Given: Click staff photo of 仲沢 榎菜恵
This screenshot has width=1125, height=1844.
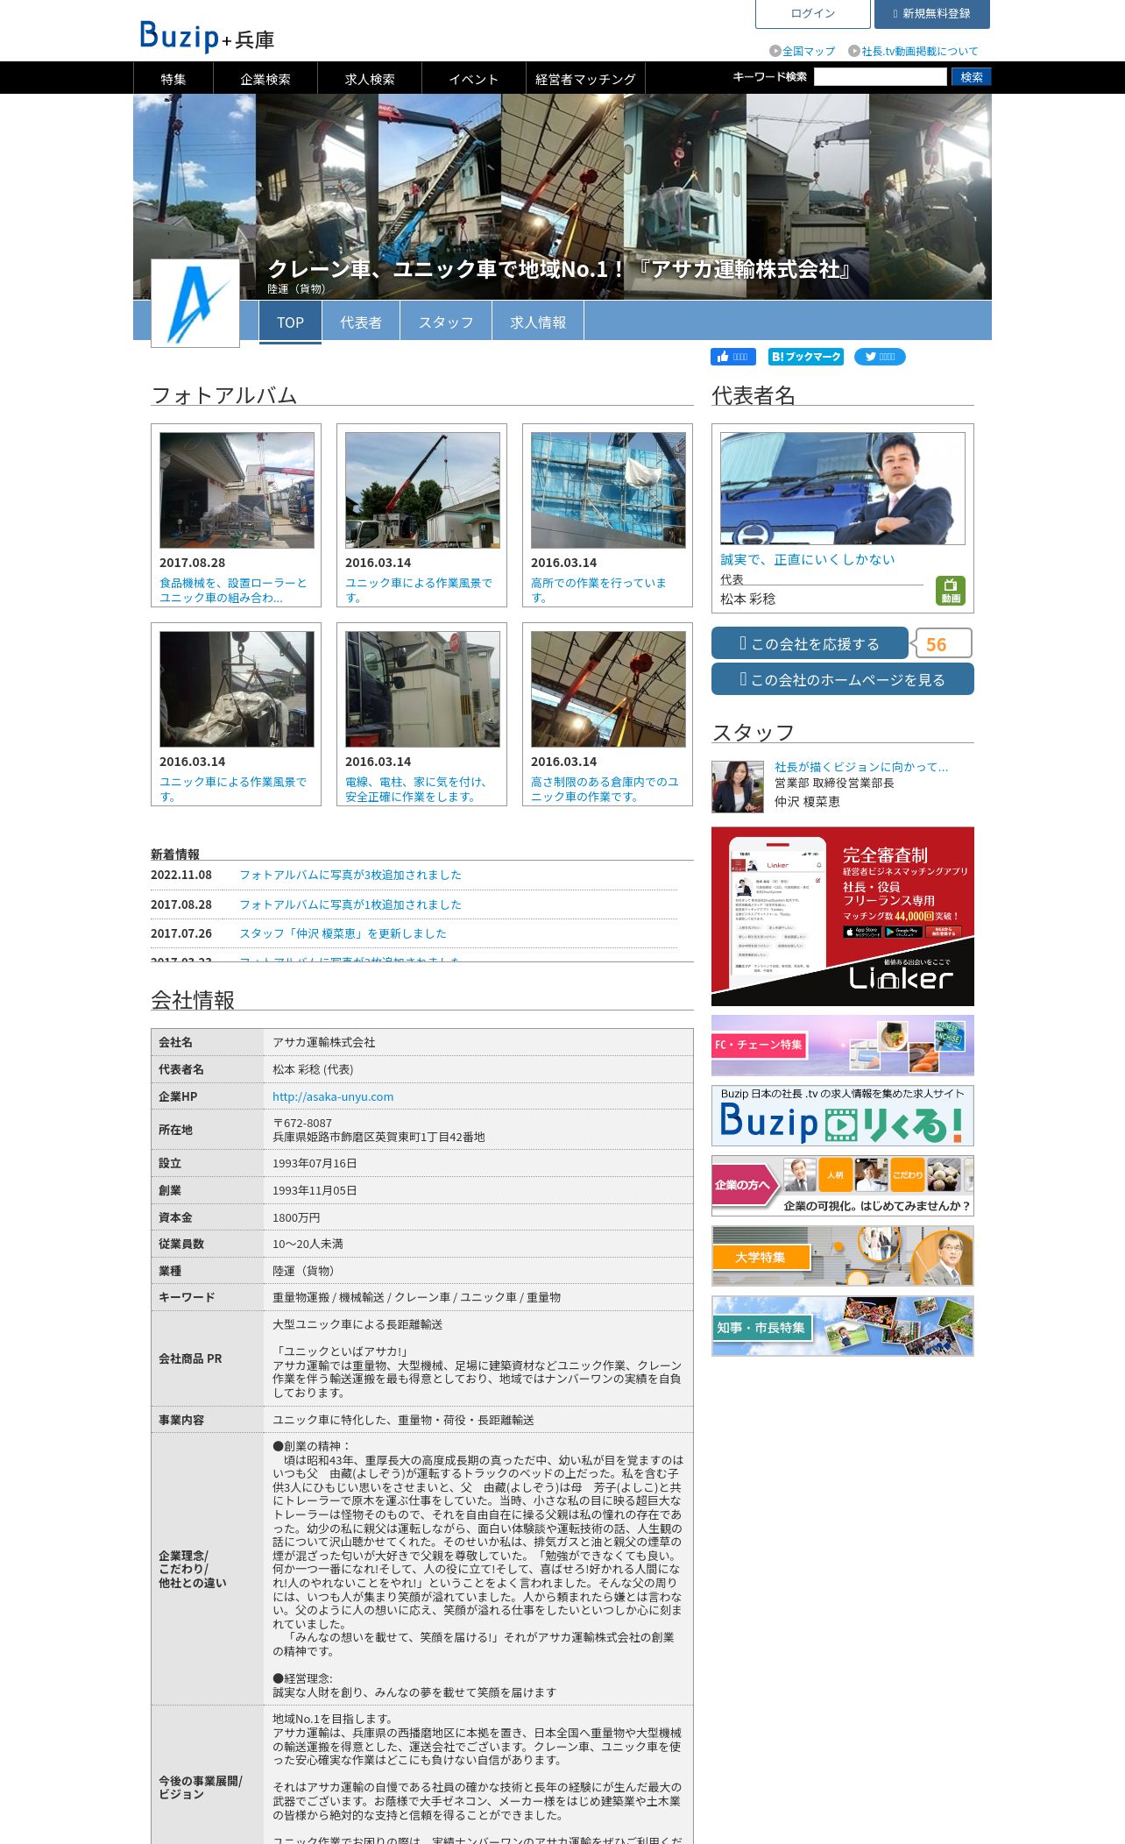Looking at the screenshot, I should pyautogui.click(x=738, y=787).
